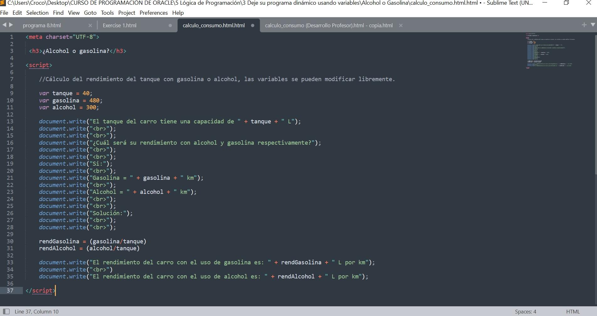Image resolution: width=597 pixels, height=316 pixels.
Task: Click line number 13 in the gutter
Action: pyautogui.click(x=10, y=122)
